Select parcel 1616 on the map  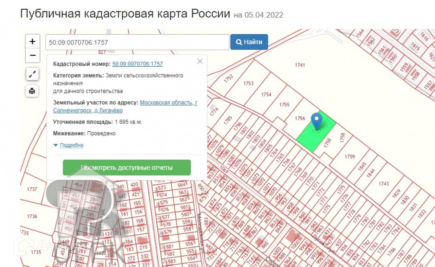click(x=424, y=36)
